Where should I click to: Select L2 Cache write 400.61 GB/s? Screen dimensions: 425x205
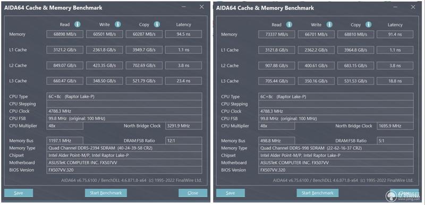(x=316, y=65)
